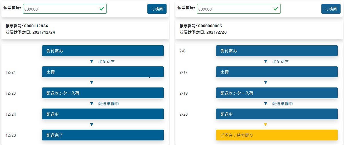The image size is (344, 145).
Task: Select the 受付済み step dated 2/6
Action: (277, 51)
